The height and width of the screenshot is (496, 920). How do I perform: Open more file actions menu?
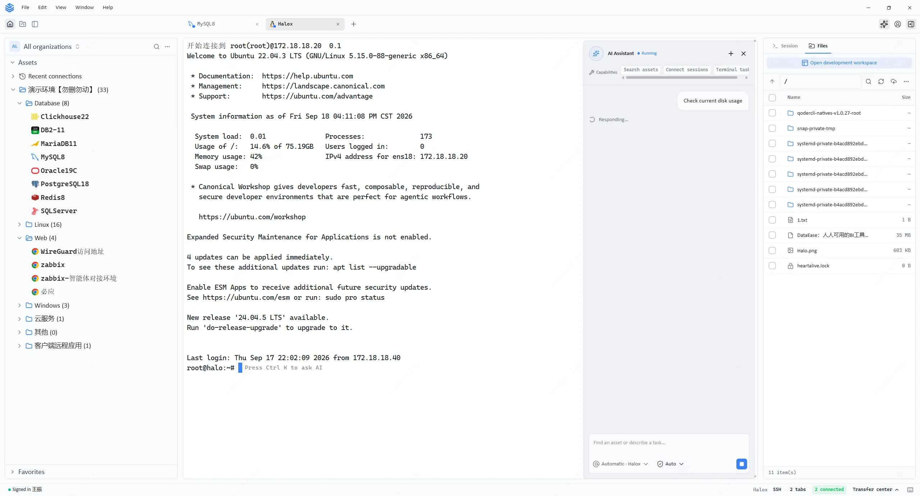pos(906,82)
